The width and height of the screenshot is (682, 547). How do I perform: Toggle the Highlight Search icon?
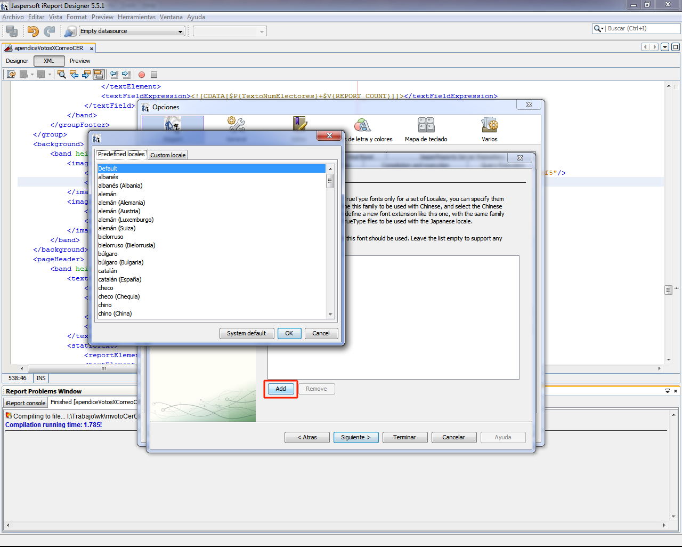click(98, 75)
